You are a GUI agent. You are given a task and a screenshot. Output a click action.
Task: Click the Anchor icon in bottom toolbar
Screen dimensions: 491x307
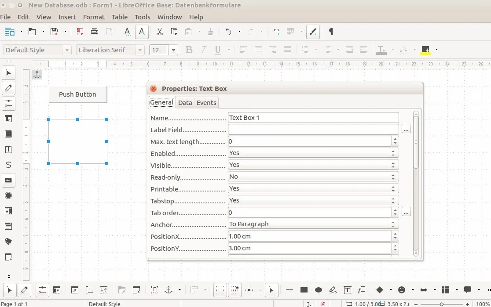[x=169, y=290]
